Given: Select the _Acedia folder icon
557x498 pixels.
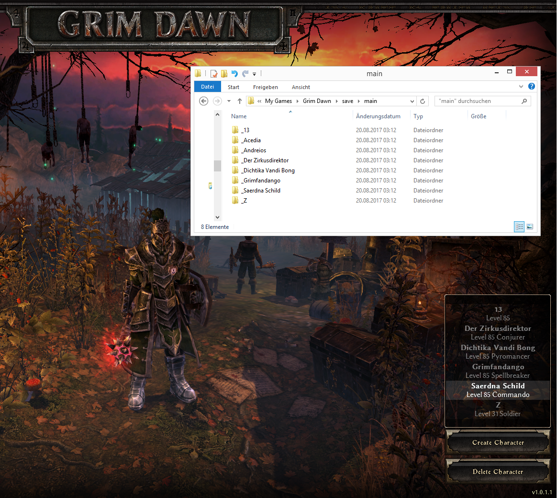Looking at the screenshot, I should tap(235, 140).
